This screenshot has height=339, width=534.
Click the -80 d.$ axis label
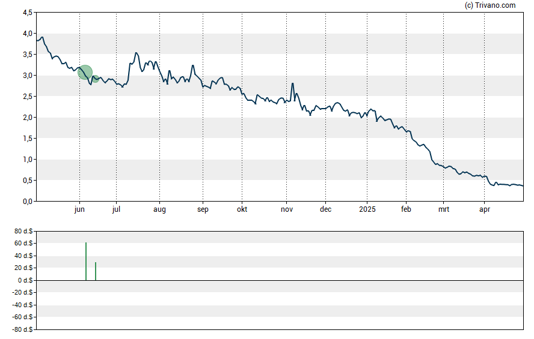point(22,329)
